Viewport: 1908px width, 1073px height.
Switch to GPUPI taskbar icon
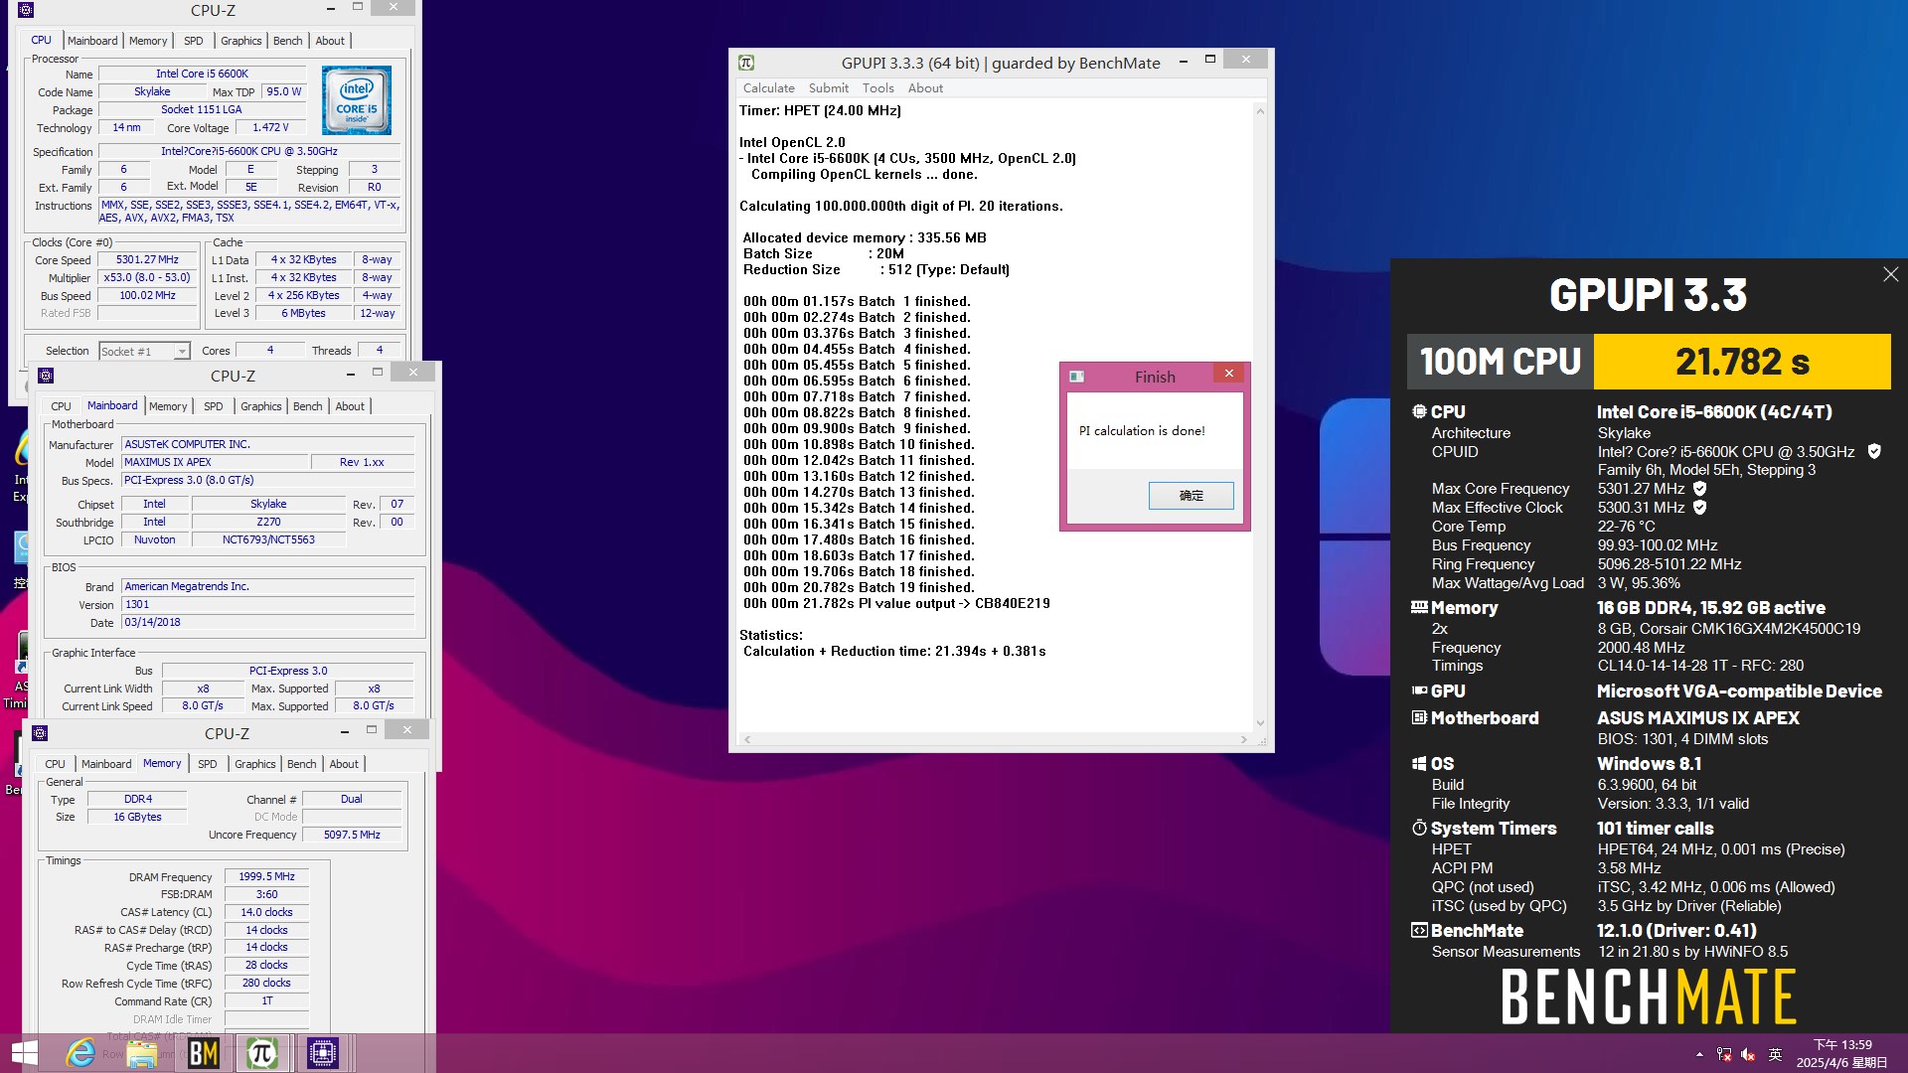262,1053
